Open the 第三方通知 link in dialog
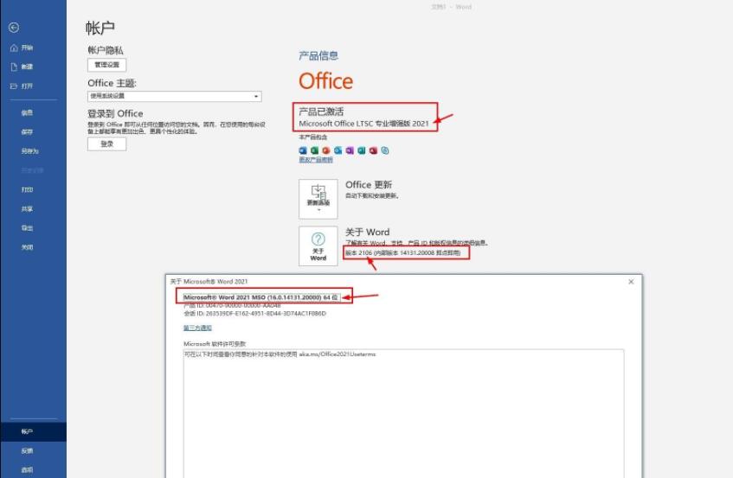Screen dimensions: 733x478 pos(197,328)
